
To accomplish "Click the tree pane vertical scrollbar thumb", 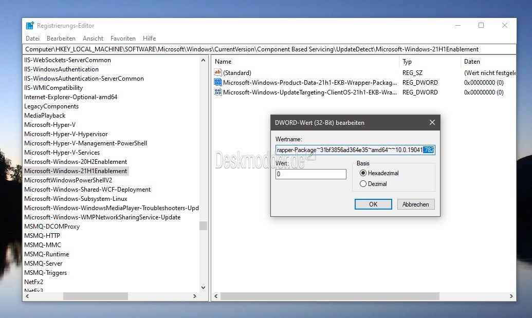I will pos(203,226).
